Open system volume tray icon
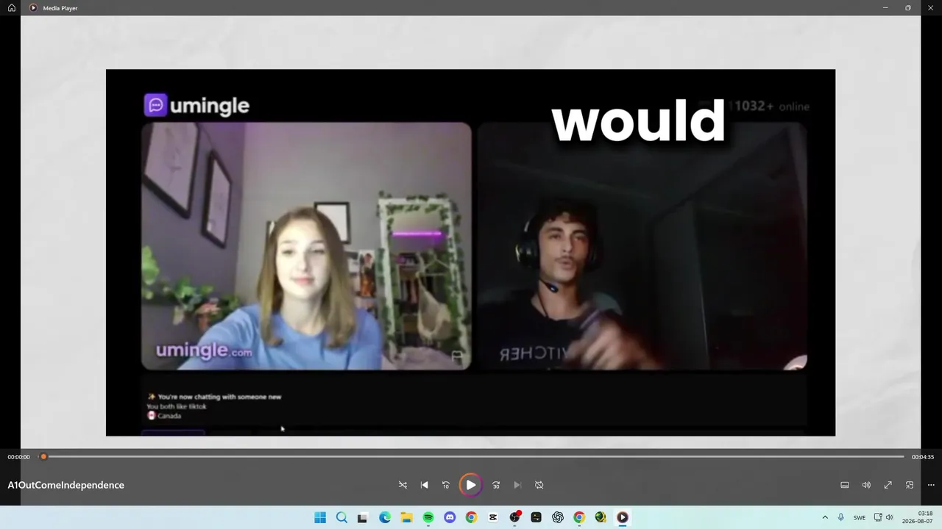The height and width of the screenshot is (529, 942). (x=889, y=517)
